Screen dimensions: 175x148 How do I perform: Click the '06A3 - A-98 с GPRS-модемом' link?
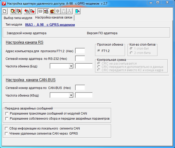[x=50, y=25]
